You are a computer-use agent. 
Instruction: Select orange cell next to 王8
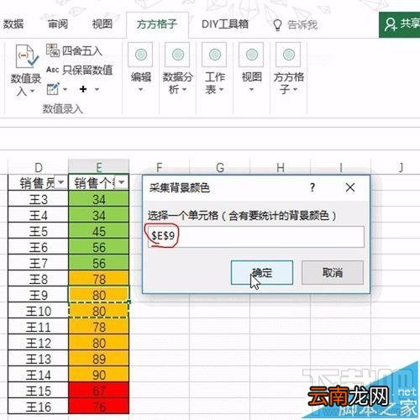pos(99,279)
